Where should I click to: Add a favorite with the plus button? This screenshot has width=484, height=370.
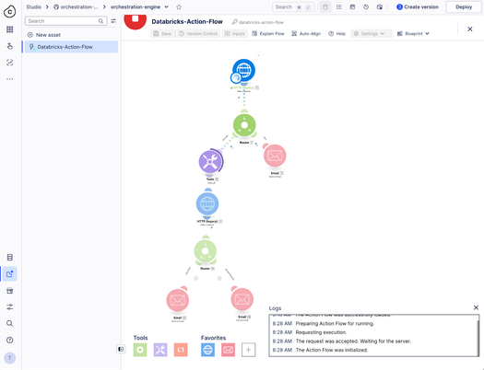pyautogui.click(x=249, y=350)
